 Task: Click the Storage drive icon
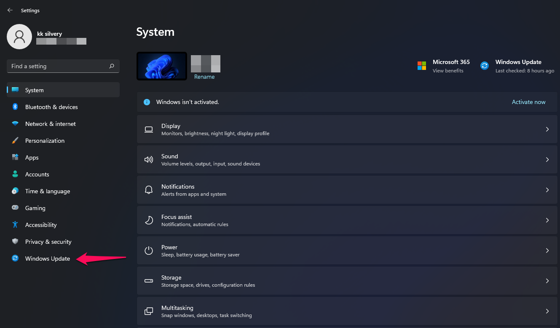149,281
